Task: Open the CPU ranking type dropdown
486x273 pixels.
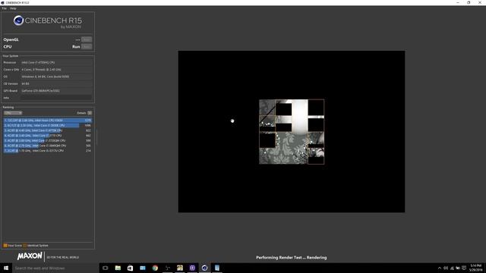Action: click(13, 113)
